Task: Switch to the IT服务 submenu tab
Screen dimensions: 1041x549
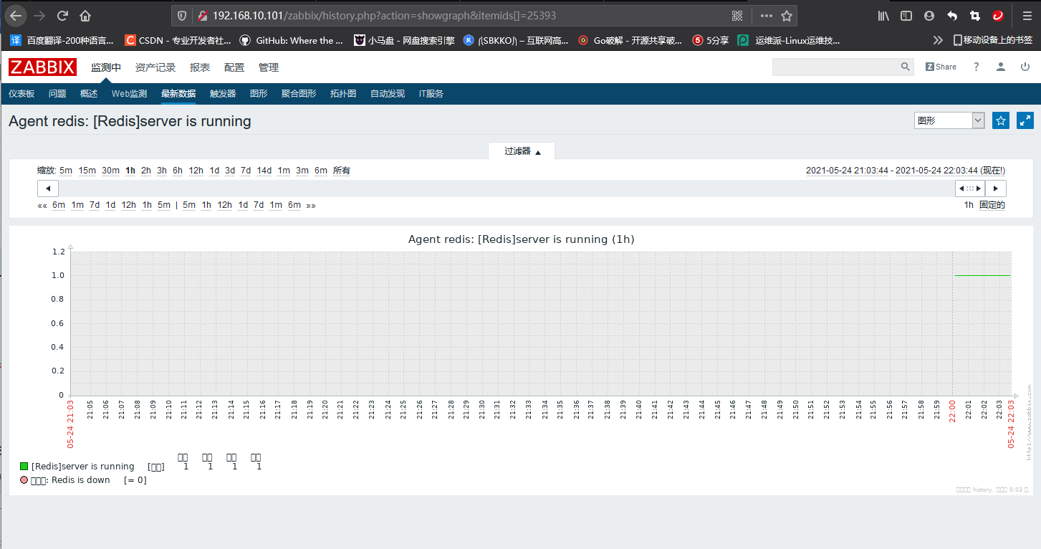Action: (431, 94)
